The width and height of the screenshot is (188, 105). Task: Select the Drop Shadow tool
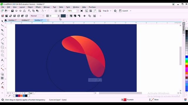coord(2,74)
